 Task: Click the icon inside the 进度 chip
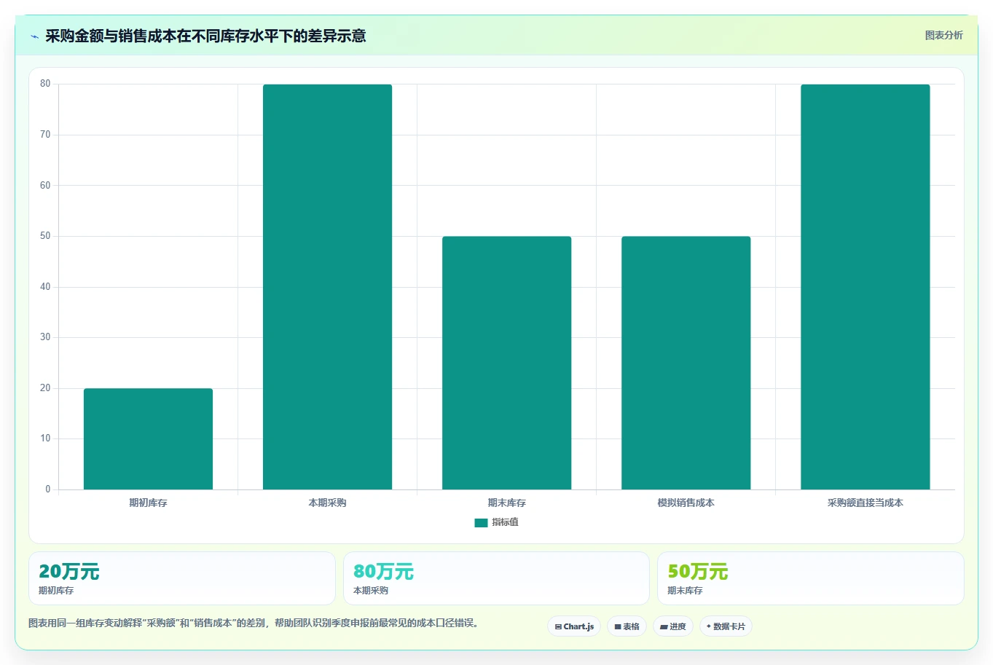(x=664, y=626)
